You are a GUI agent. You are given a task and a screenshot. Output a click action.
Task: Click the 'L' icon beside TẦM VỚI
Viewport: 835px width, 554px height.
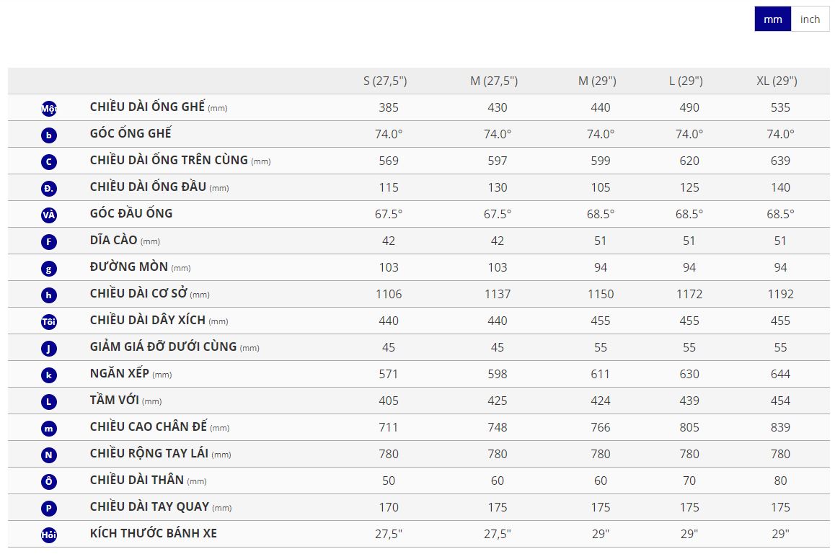(x=49, y=402)
